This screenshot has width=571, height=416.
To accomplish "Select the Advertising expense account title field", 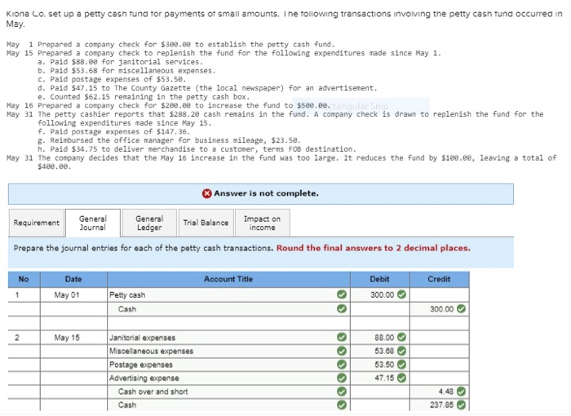I will 228,378.
